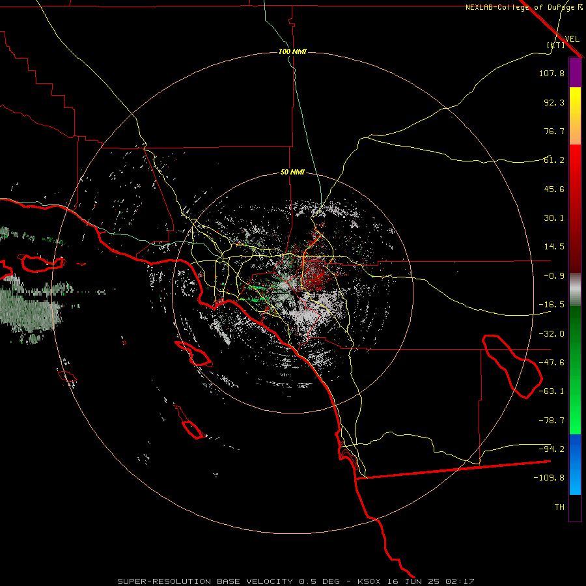Click the 30.1 velocity scale value
The width and height of the screenshot is (586, 586).
tap(554, 218)
